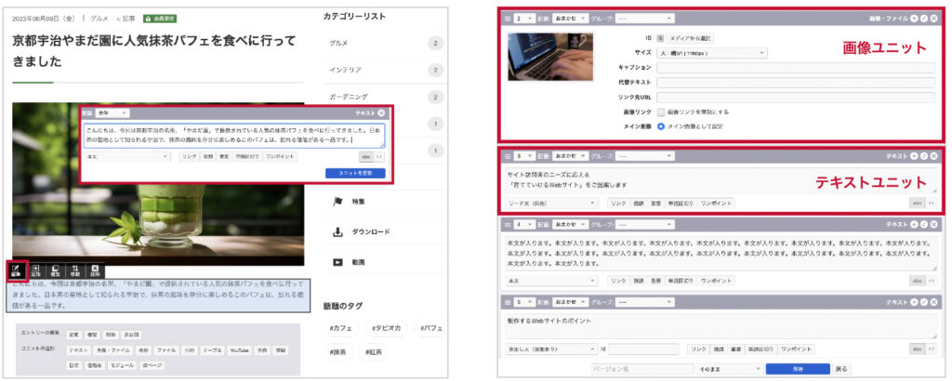Open the #カフェ tag

(x=342, y=328)
